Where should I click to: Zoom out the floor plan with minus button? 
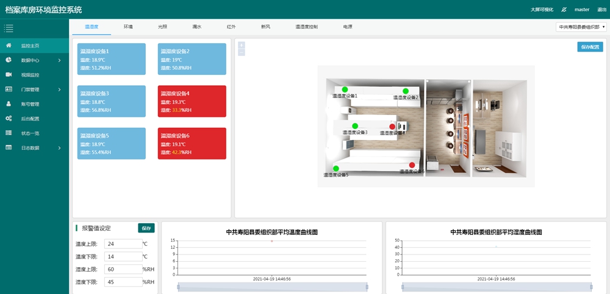pos(241,52)
